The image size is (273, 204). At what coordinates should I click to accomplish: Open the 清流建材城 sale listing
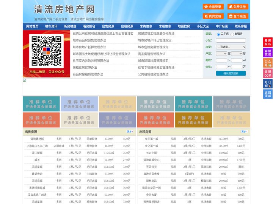(x=37, y=139)
